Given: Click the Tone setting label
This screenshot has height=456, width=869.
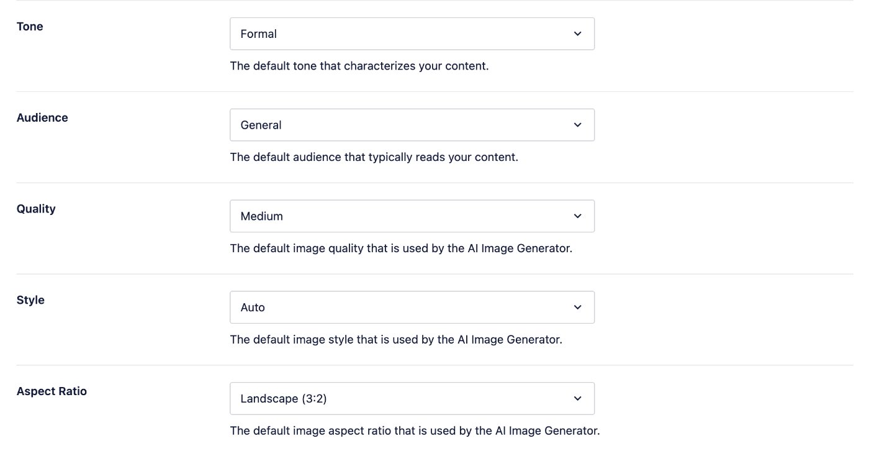Looking at the screenshot, I should 30,27.
